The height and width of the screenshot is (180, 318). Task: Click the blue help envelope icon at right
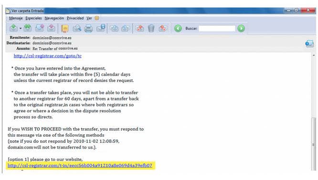tap(309, 43)
